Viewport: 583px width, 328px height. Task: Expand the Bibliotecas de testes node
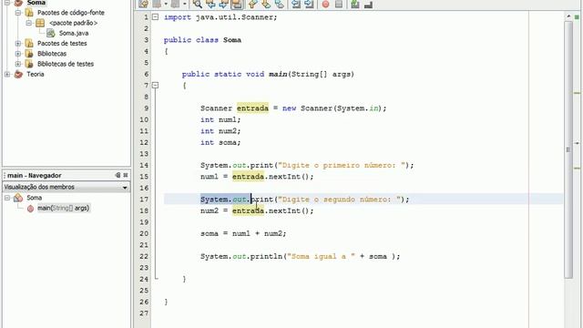pos(18,64)
